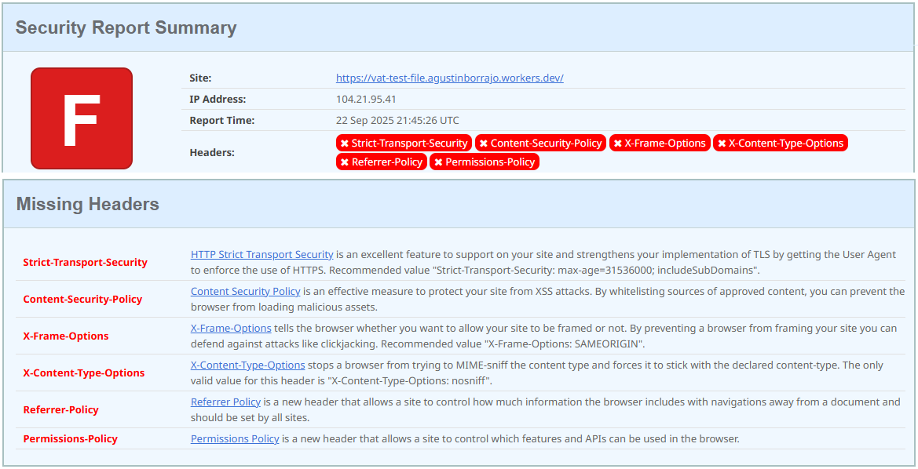918x469 pixels.
Task: Open the Permissions Policy description link
Action: pos(235,439)
